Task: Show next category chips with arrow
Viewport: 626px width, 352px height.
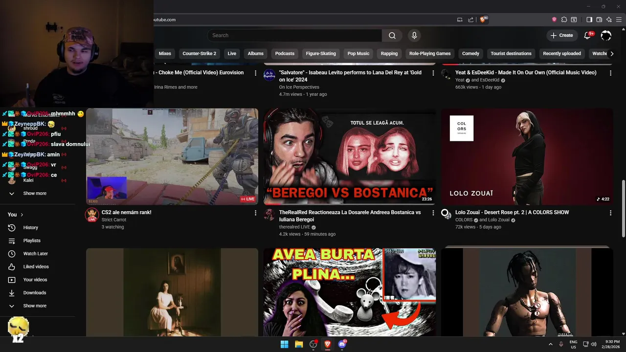Action: 612,53
